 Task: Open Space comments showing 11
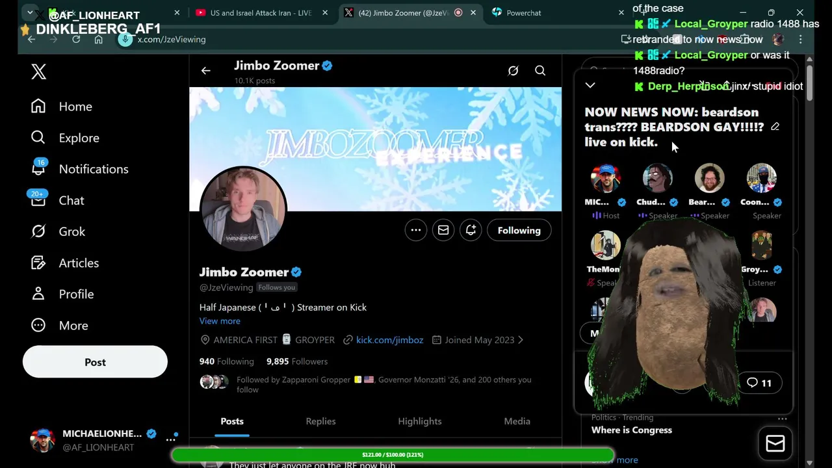tap(759, 383)
